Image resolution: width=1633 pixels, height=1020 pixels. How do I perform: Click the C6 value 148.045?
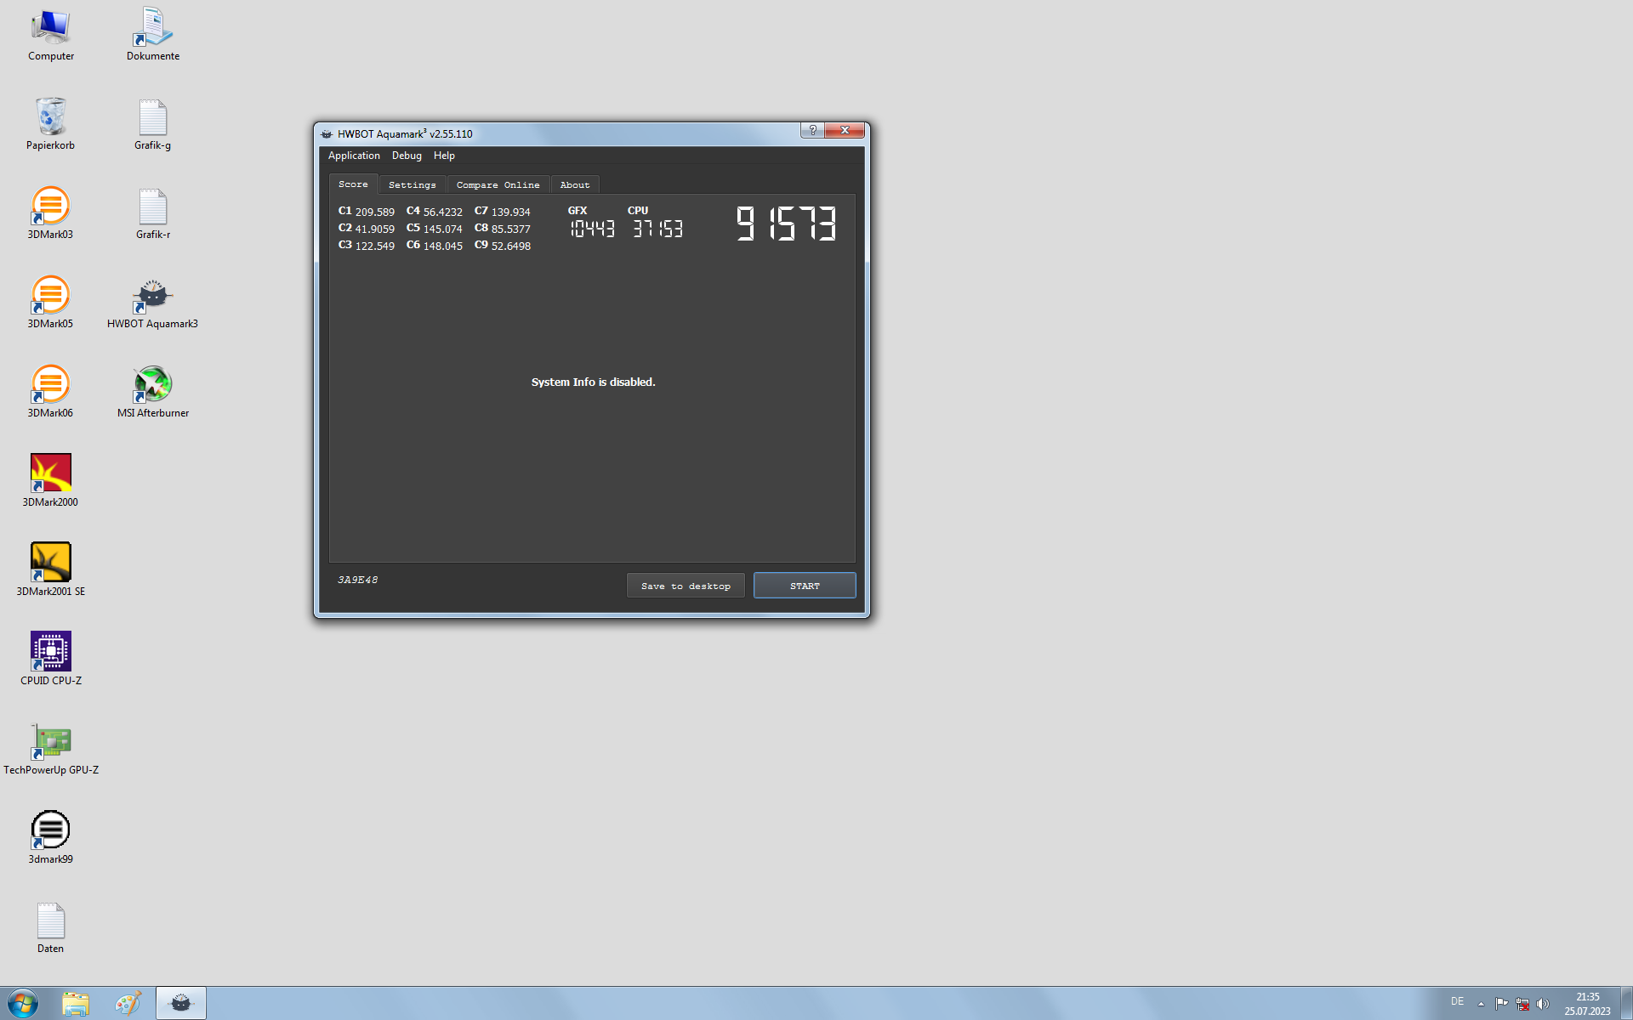click(443, 246)
